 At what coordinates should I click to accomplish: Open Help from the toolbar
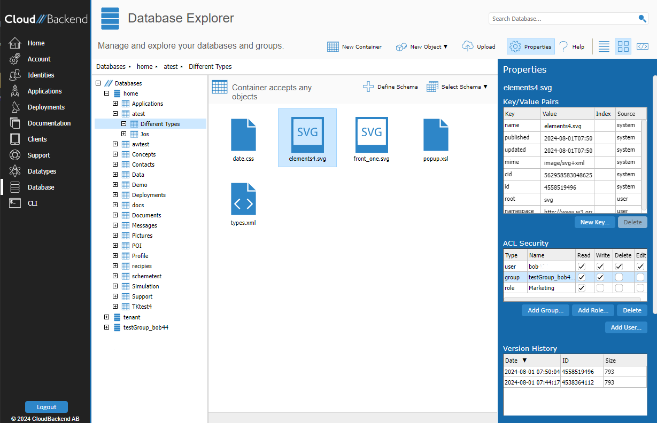tap(571, 46)
